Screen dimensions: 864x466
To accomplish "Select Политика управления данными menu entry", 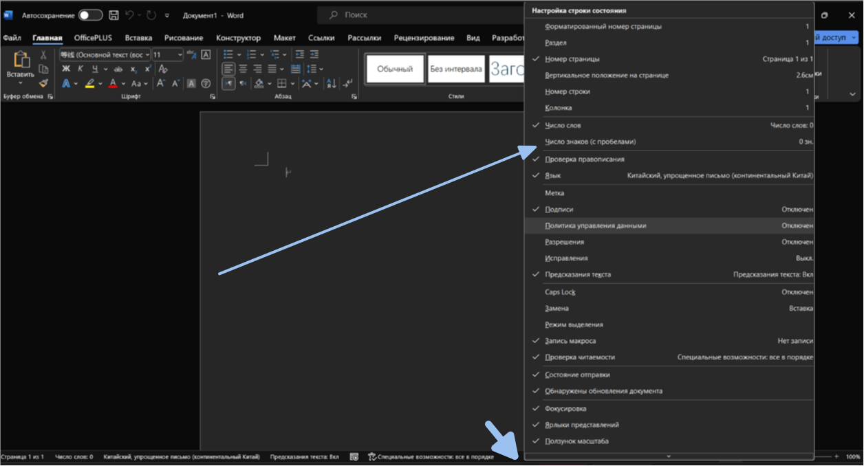I will [x=669, y=225].
